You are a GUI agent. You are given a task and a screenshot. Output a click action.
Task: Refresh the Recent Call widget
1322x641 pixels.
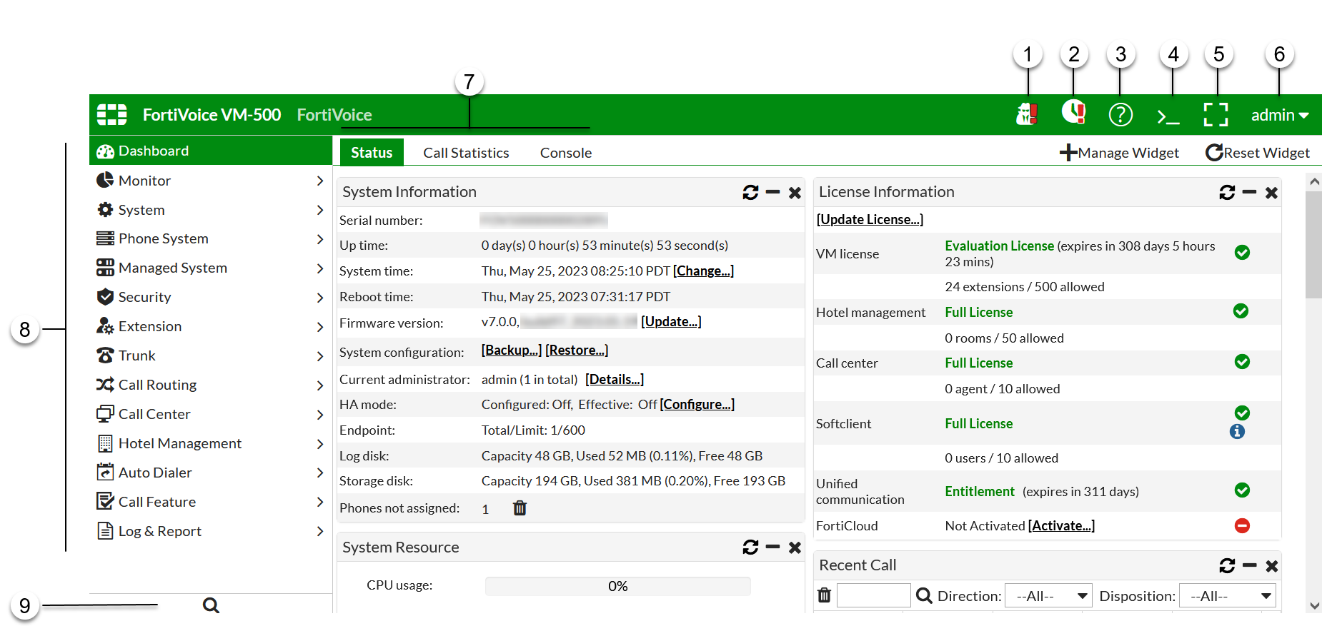pos(1227,566)
